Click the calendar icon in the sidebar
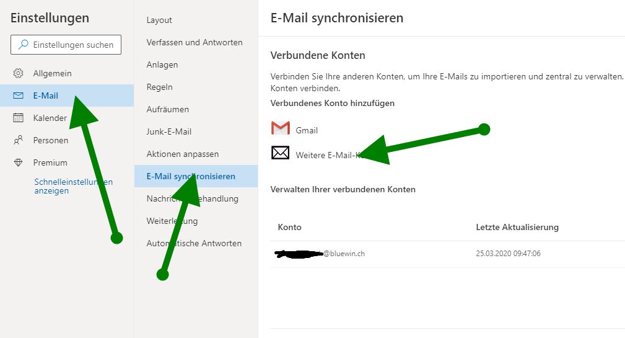The image size is (625, 338). click(x=19, y=118)
